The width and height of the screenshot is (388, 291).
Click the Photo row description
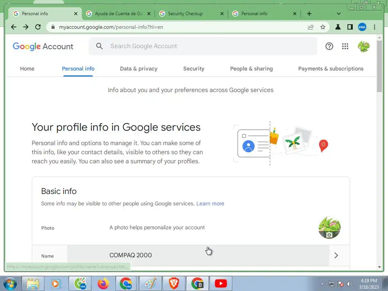(157, 227)
